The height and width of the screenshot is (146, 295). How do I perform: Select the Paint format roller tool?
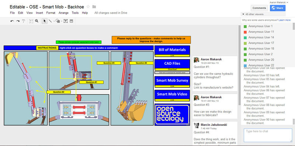[24, 21]
